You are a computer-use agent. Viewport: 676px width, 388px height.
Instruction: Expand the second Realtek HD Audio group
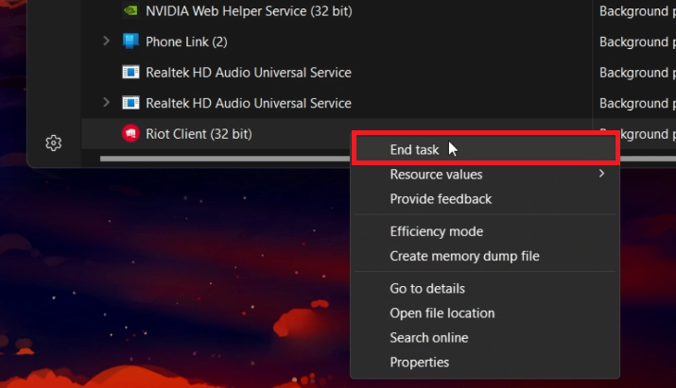tap(106, 102)
